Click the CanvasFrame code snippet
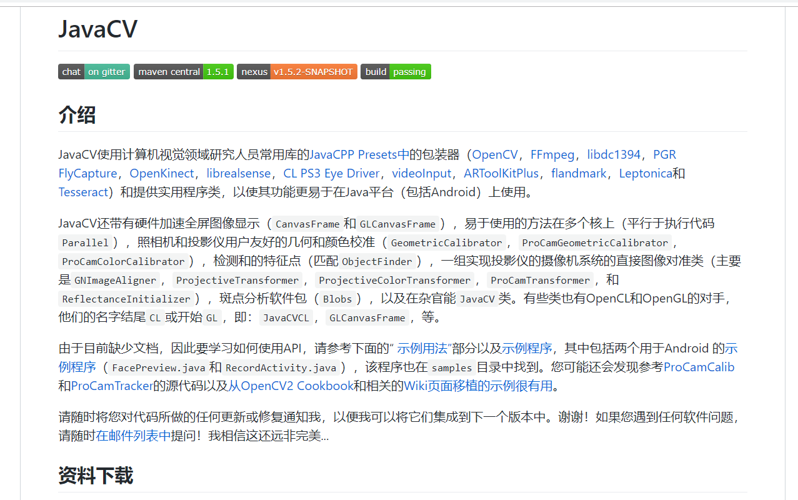Image resolution: width=798 pixels, height=500 pixels. (307, 224)
